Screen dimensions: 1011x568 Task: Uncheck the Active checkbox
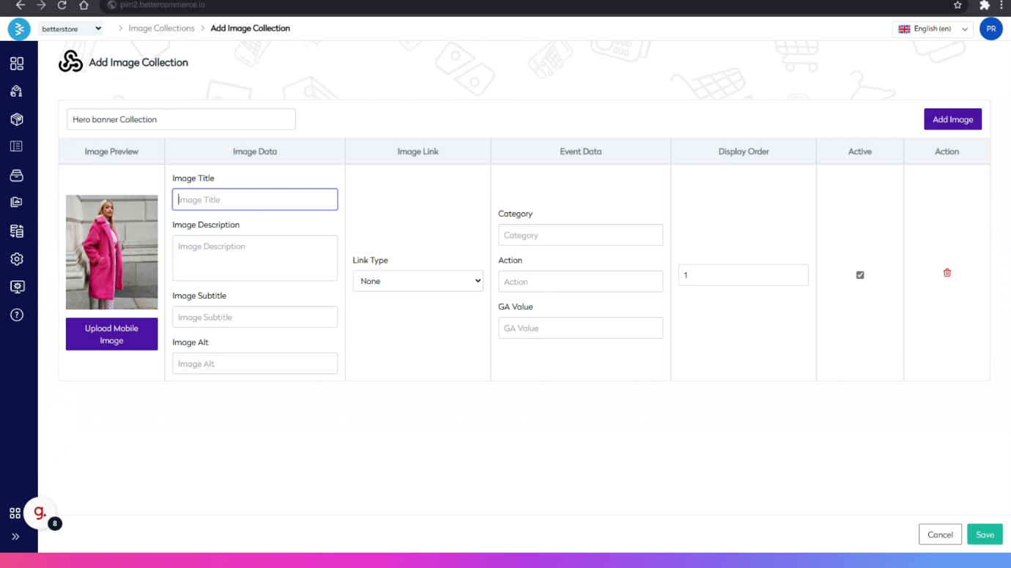pyautogui.click(x=860, y=275)
